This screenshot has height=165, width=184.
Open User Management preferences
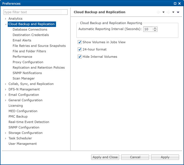[x=23, y=144]
